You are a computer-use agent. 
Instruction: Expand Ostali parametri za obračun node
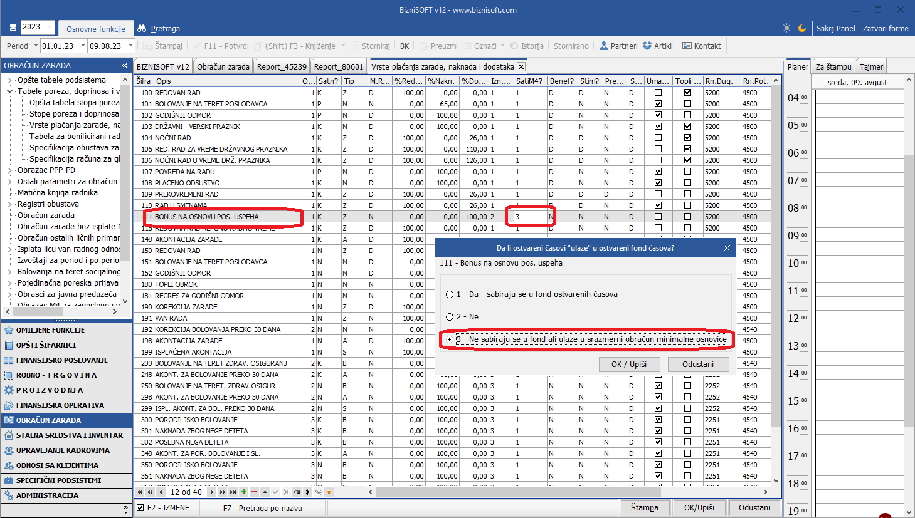(10, 182)
